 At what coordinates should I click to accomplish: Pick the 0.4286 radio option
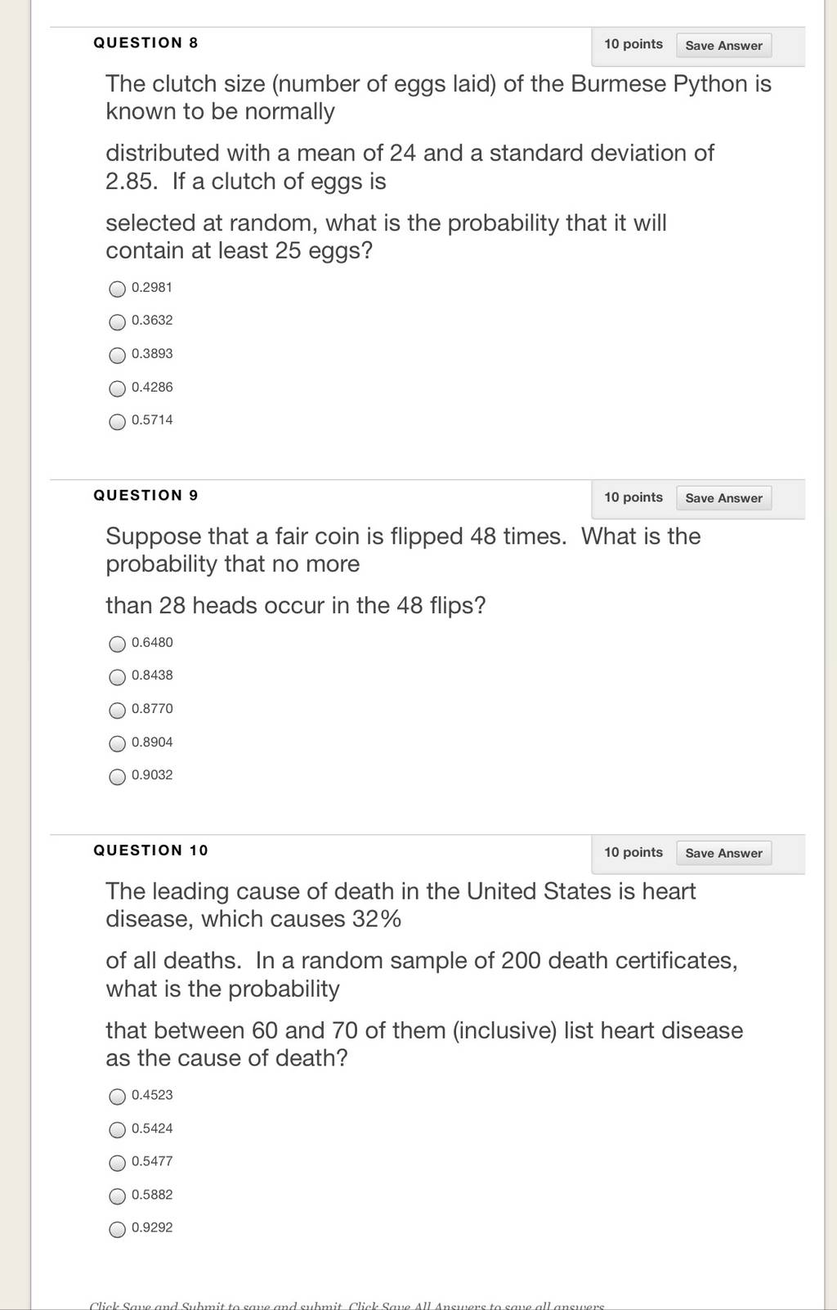pos(118,388)
